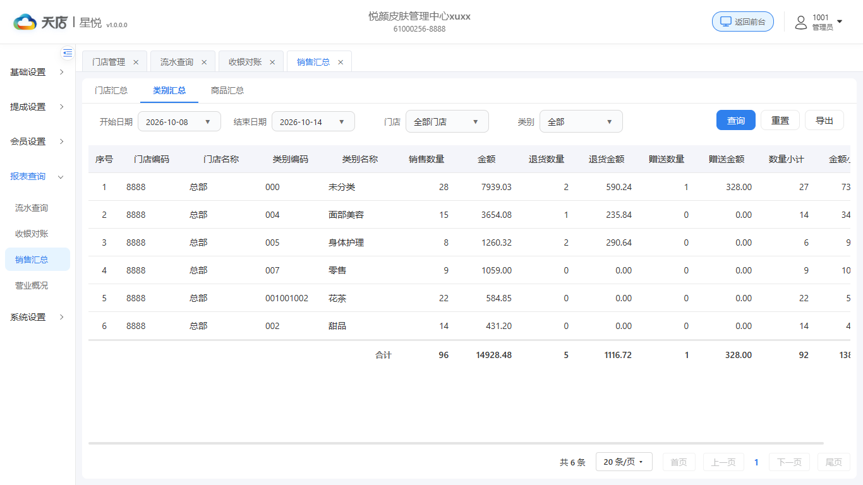Click the 首页 pagination button
Image resolution: width=863 pixels, height=485 pixels.
[x=679, y=462]
